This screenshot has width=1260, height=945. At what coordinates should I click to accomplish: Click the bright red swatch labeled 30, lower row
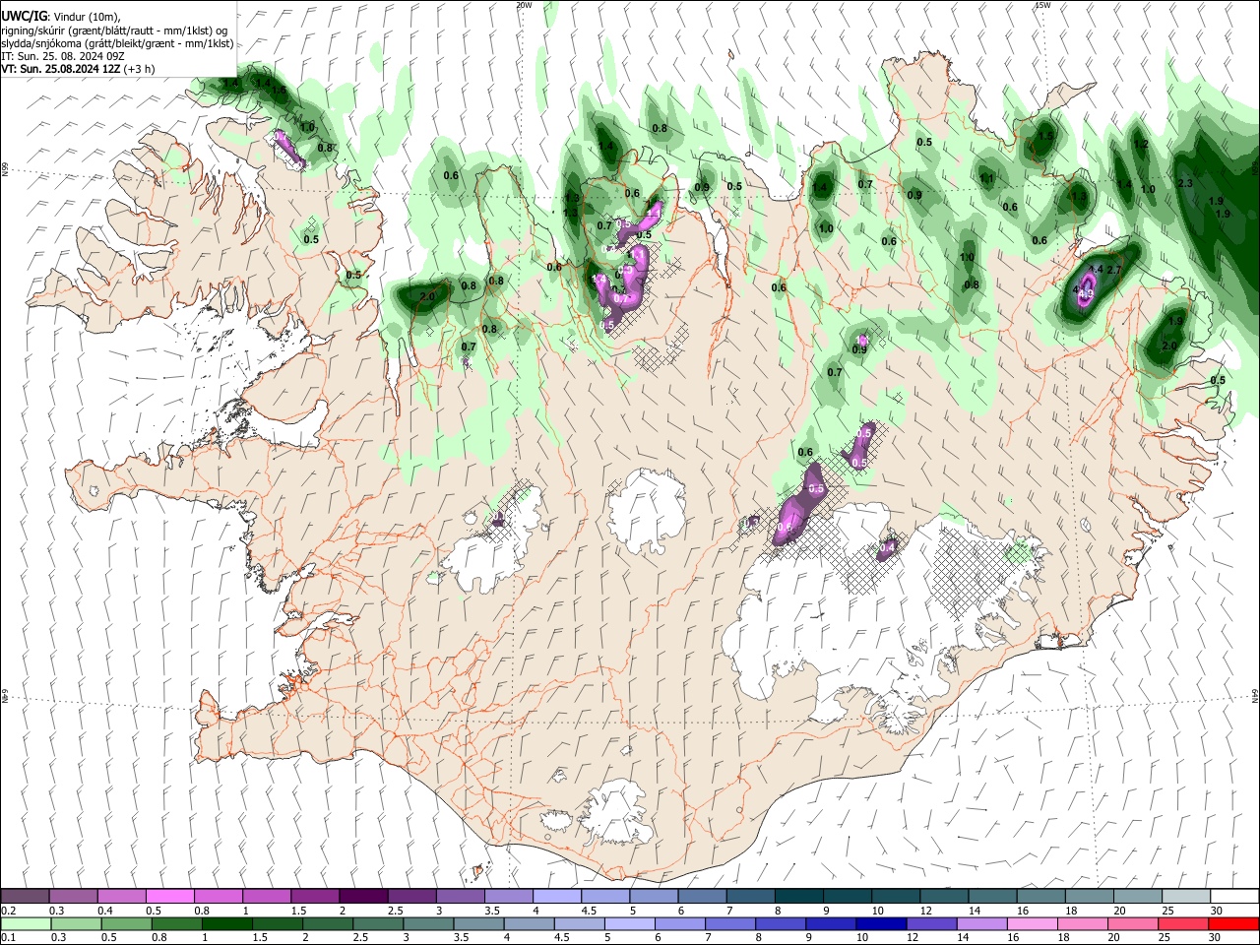[x=1233, y=923]
